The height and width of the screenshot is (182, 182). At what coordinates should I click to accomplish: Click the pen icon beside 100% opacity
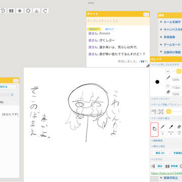[x=168, y=78]
